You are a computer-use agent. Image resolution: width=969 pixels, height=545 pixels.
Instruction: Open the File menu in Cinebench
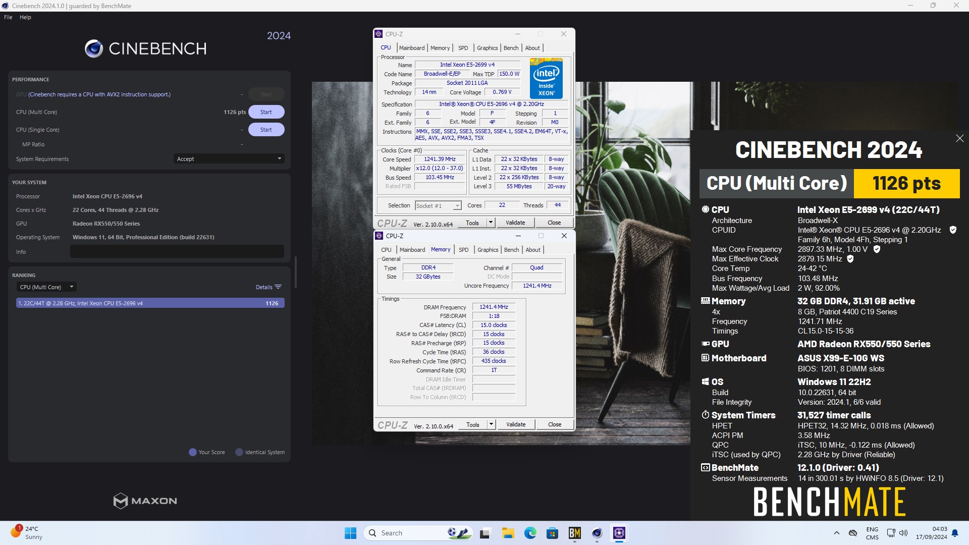(x=8, y=17)
